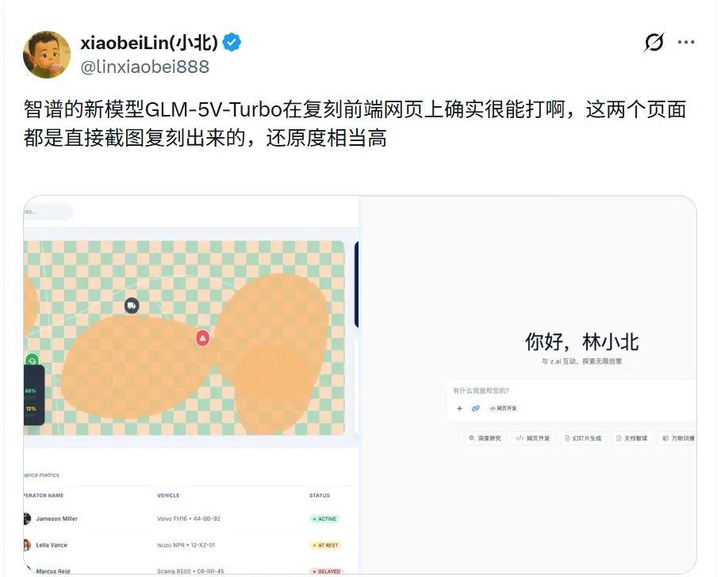Click the AT REST status badge for Leila Vance
The height and width of the screenshot is (577, 721).
325,545
